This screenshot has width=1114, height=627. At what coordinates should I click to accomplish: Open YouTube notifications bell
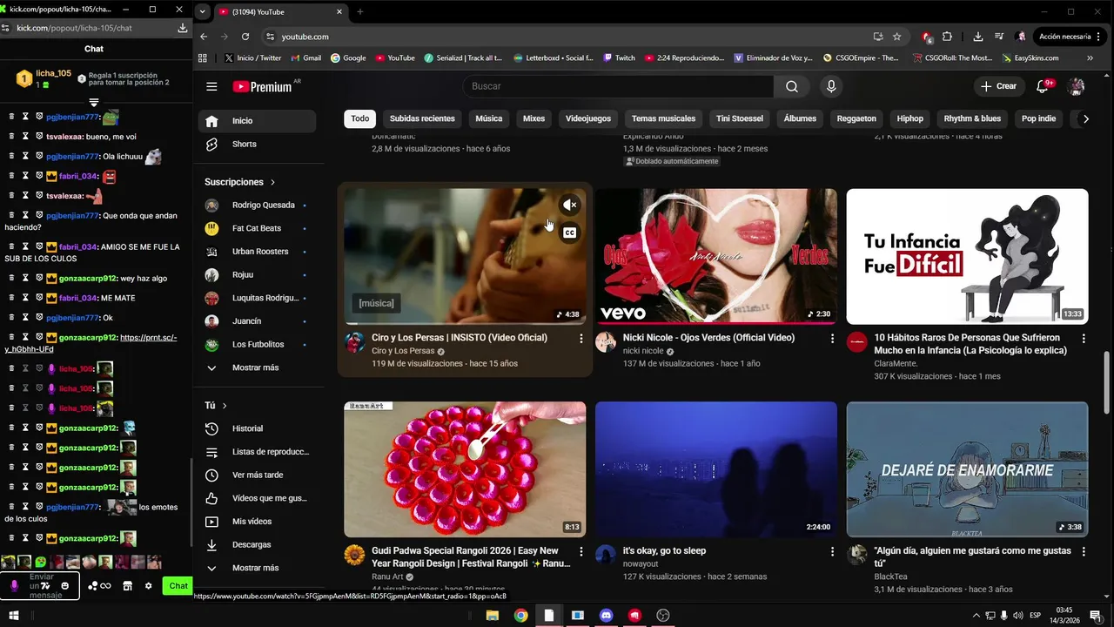pyautogui.click(x=1043, y=86)
